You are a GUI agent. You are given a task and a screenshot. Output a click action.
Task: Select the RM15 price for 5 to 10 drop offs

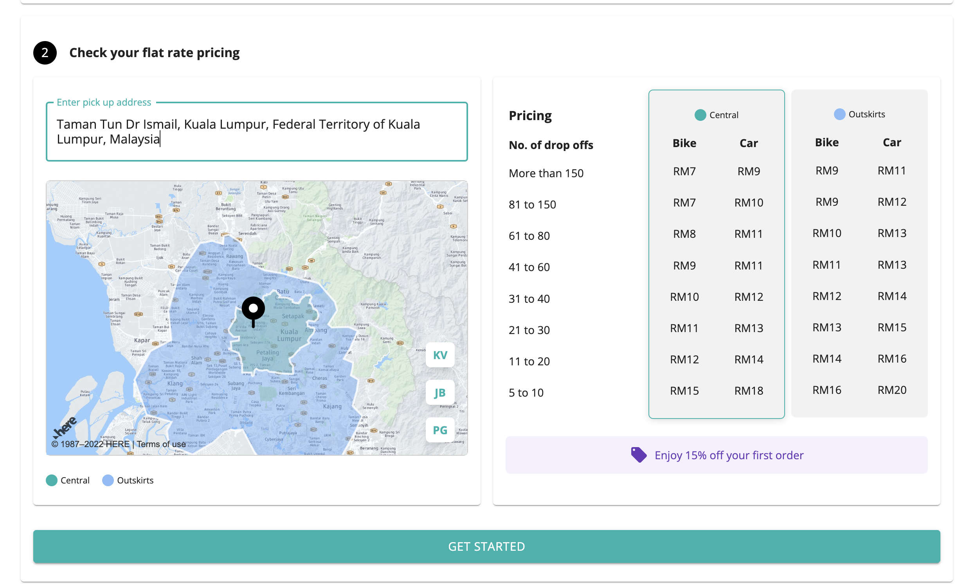684,390
